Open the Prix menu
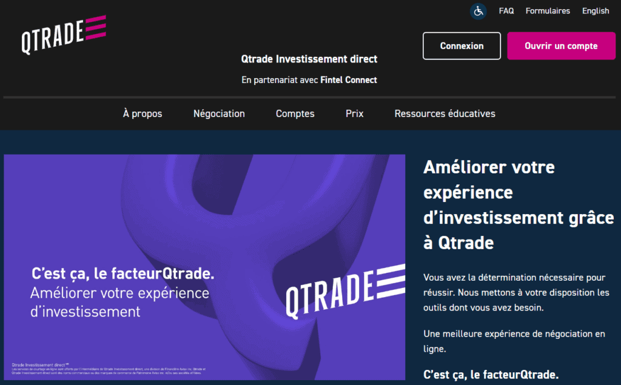The width and height of the screenshot is (621, 385). click(x=354, y=113)
